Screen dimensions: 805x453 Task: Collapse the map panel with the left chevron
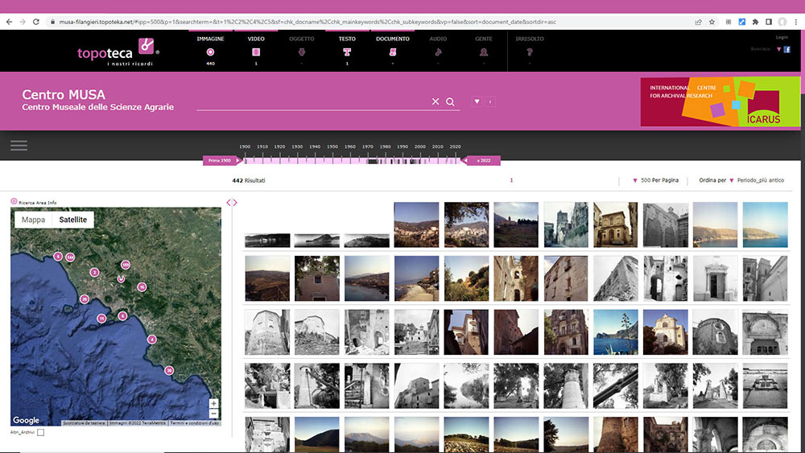point(229,203)
